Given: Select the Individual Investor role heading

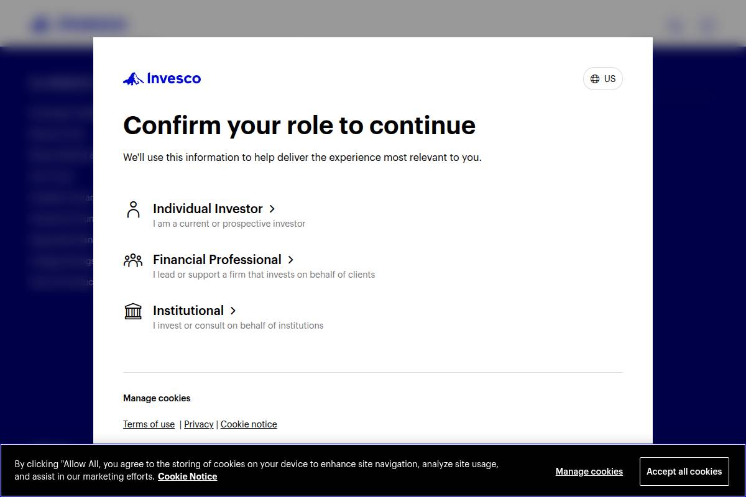Looking at the screenshot, I should [208, 209].
